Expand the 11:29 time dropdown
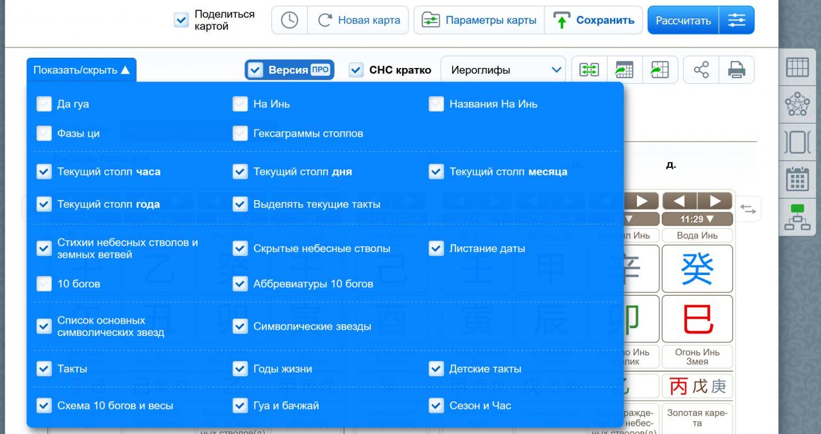This screenshot has width=821, height=434. pos(697,219)
